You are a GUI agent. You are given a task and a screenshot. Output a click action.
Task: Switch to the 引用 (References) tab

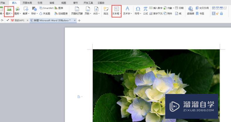(x=40, y=3)
